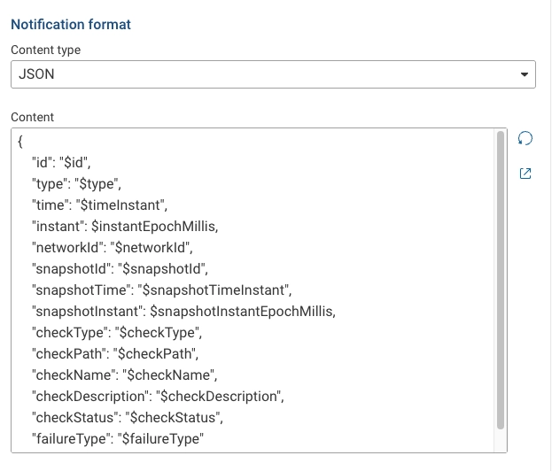This screenshot has width=552, height=471.
Task: Click the "snapshotTime" line
Action: tap(162, 290)
